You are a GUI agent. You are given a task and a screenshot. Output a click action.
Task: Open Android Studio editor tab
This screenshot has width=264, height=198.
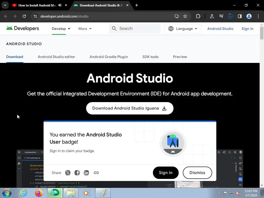56,57
